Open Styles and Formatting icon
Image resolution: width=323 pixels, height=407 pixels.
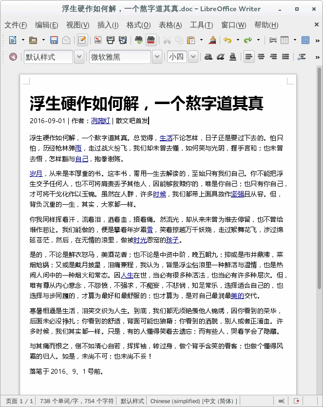(x=13, y=57)
